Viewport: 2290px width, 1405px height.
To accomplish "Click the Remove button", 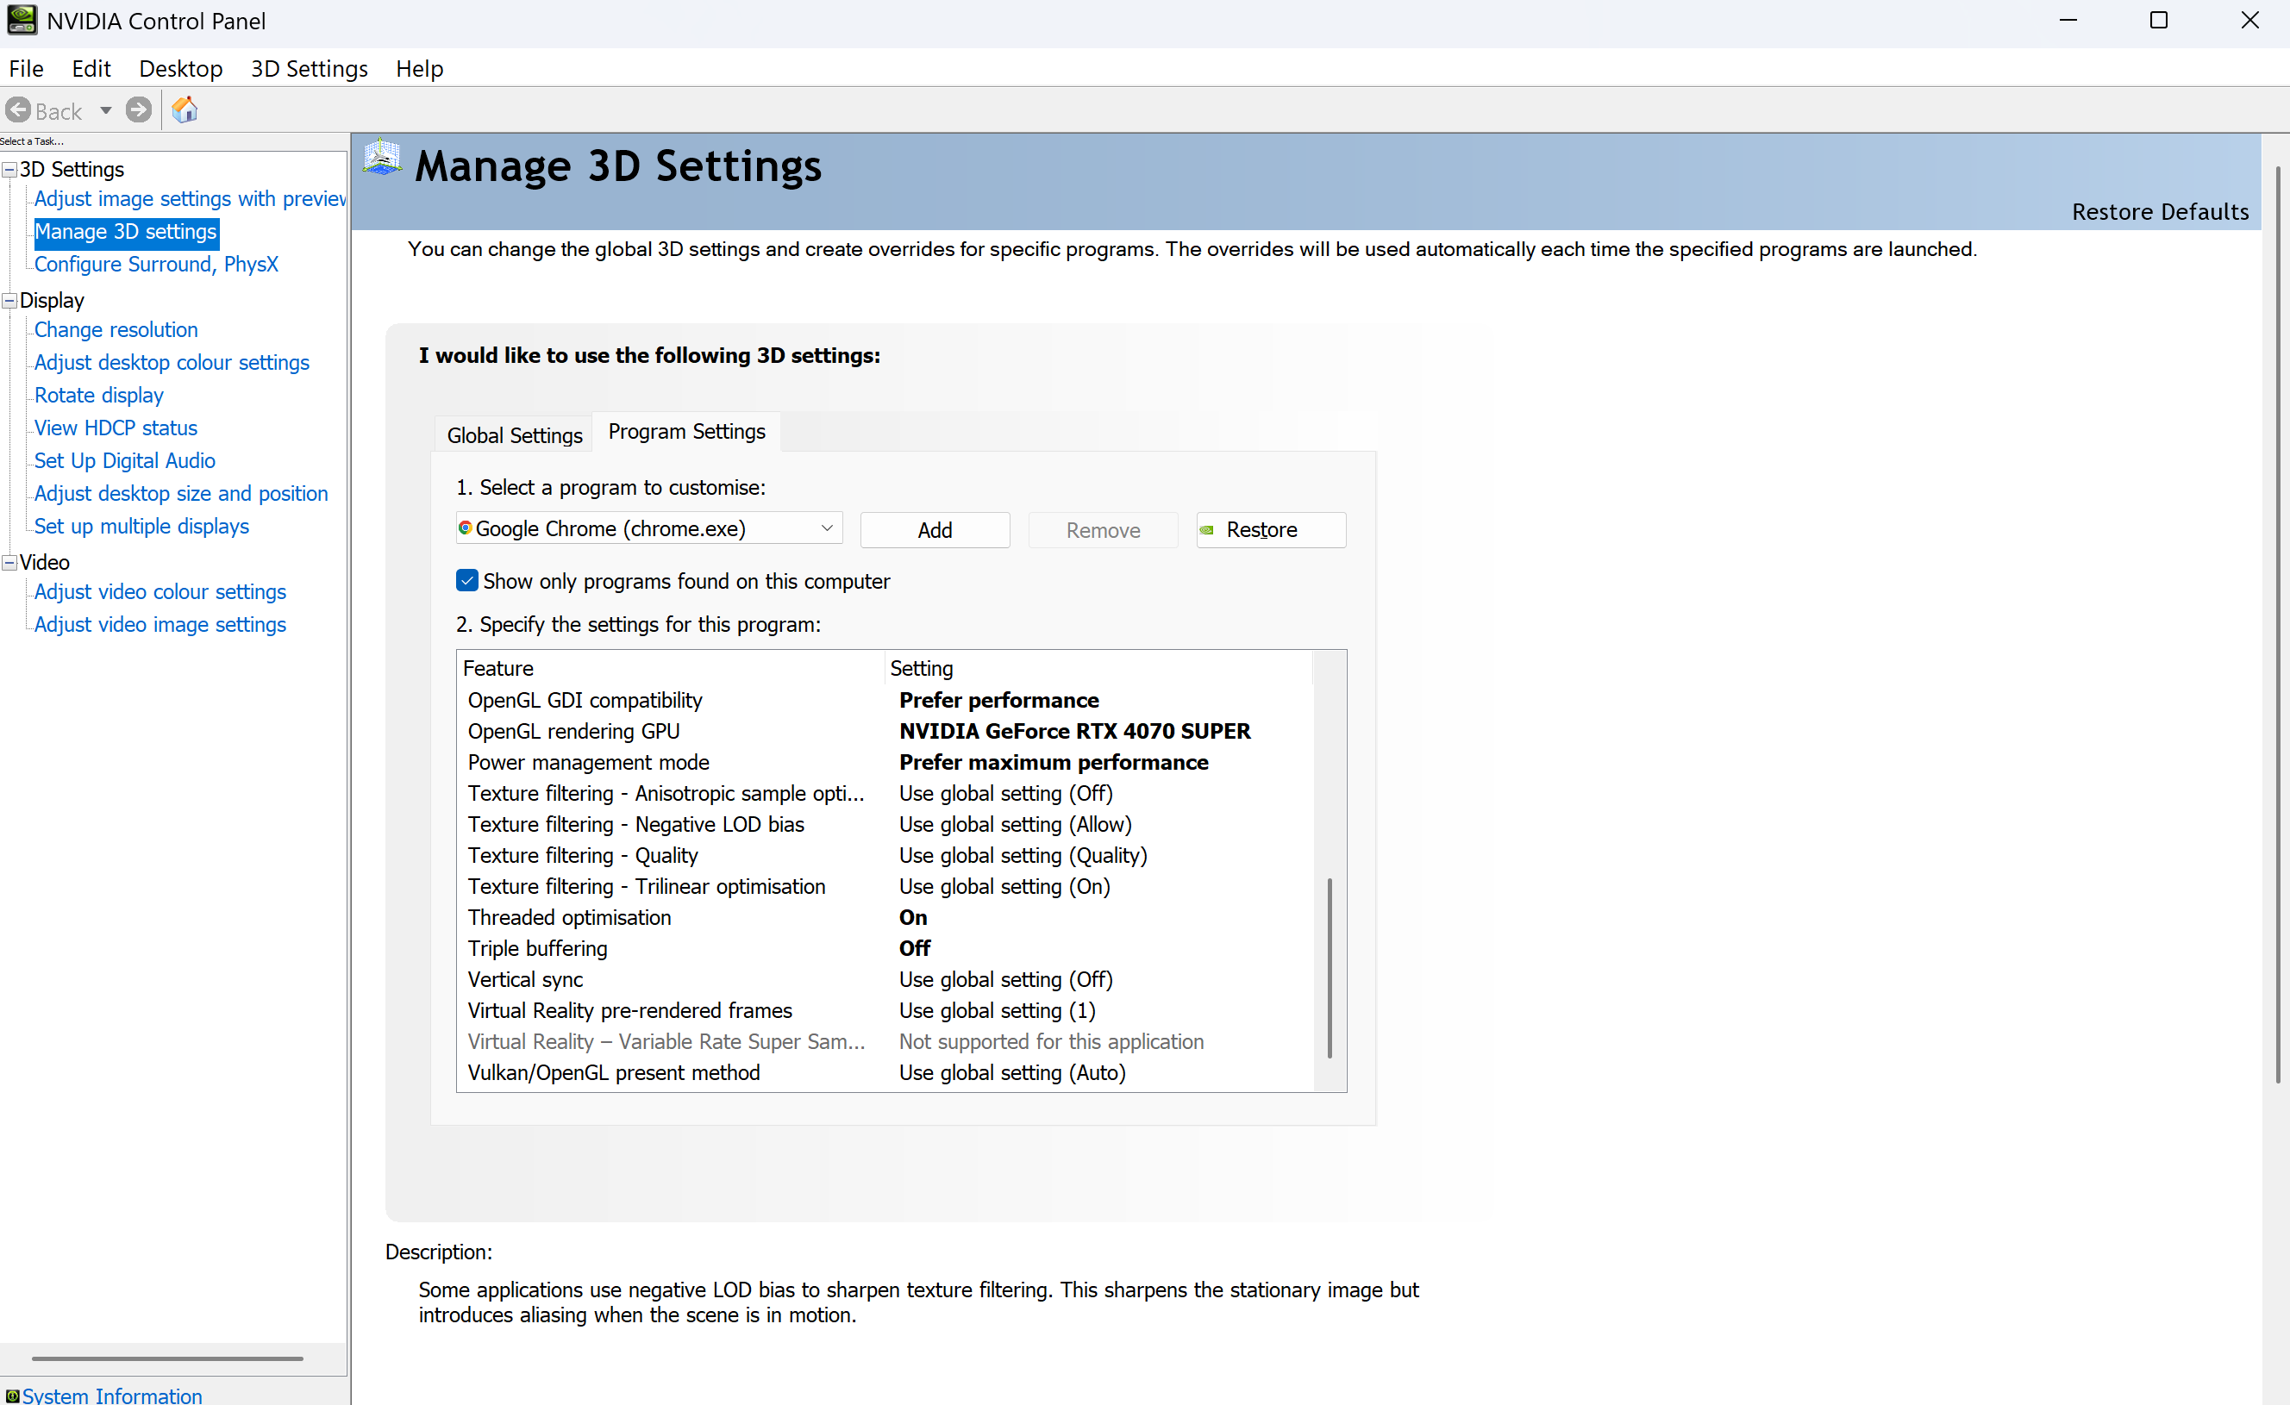I will (1103, 529).
